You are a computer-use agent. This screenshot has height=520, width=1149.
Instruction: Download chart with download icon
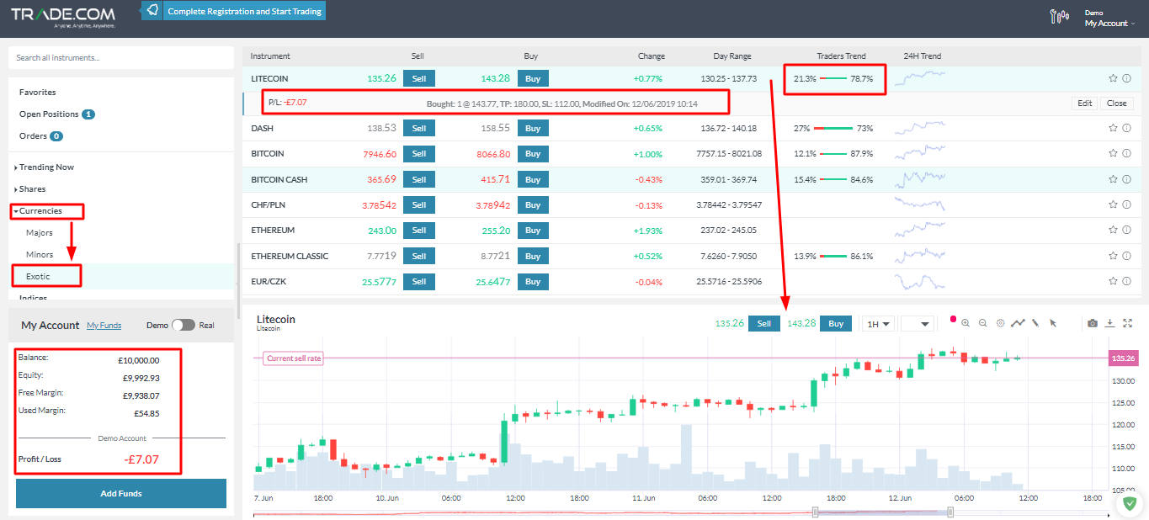[x=1109, y=322]
